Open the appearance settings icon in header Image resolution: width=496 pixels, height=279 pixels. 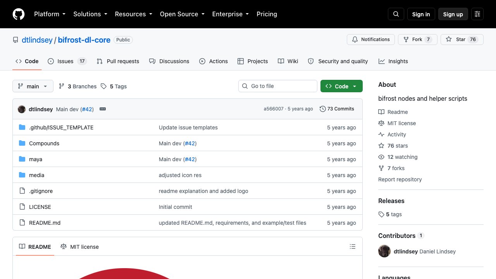477,14
